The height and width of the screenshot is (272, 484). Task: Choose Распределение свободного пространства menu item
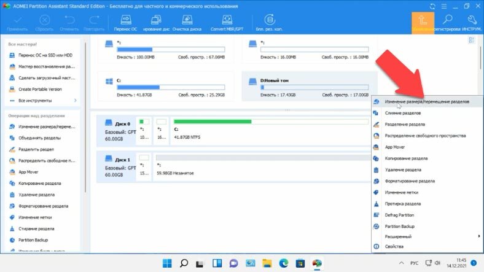[x=427, y=136]
